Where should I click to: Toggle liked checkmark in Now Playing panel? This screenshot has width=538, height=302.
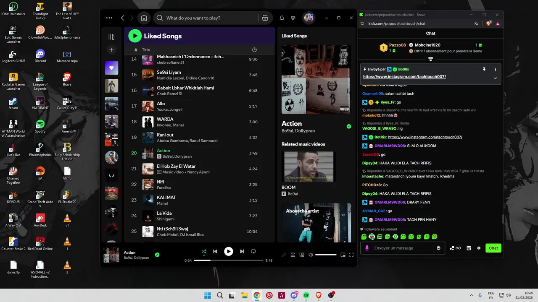click(348, 126)
